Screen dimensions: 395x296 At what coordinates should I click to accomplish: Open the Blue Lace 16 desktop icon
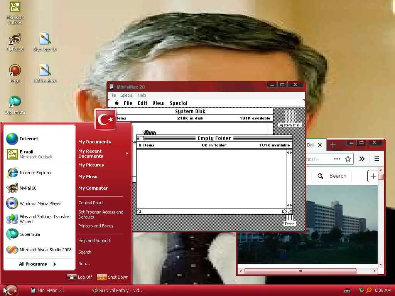pyautogui.click(x=45, y=42)
